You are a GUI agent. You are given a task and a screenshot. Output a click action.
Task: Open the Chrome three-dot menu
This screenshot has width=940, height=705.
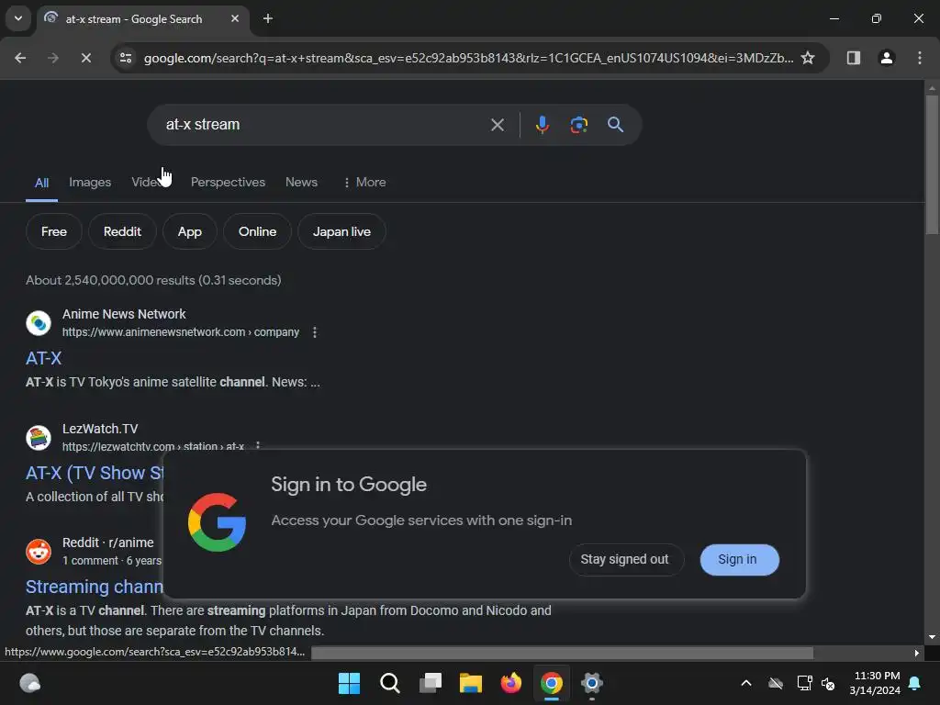(920, 58)
